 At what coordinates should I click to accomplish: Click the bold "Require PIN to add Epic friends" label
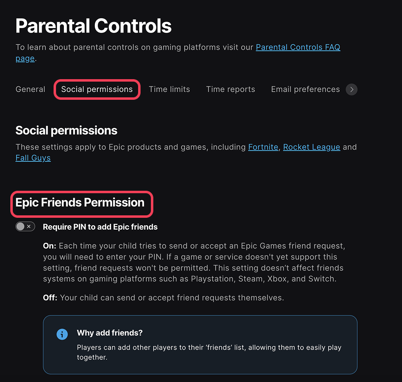(x=100, y=227)
